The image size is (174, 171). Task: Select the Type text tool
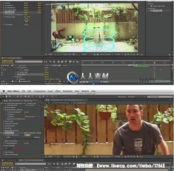pyautogui.click(x=32, y=96)
